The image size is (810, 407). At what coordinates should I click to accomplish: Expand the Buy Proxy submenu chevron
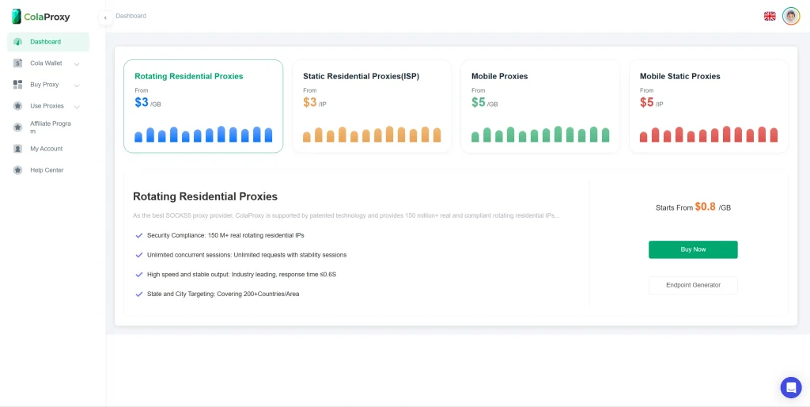coord(77,86)
